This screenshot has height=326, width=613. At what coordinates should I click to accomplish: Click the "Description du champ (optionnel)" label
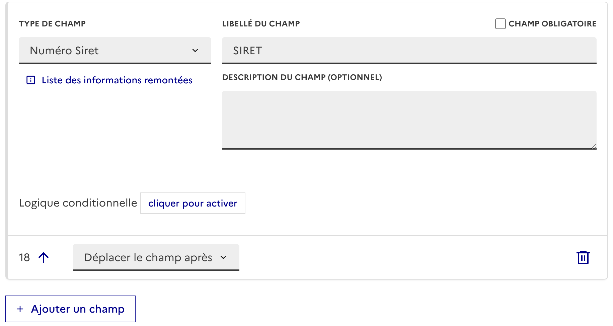(x=302, y=77)
